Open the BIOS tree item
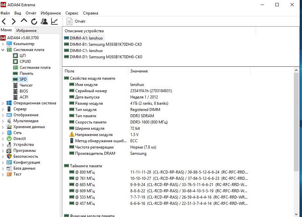The image size is (302, 217). 24,91
